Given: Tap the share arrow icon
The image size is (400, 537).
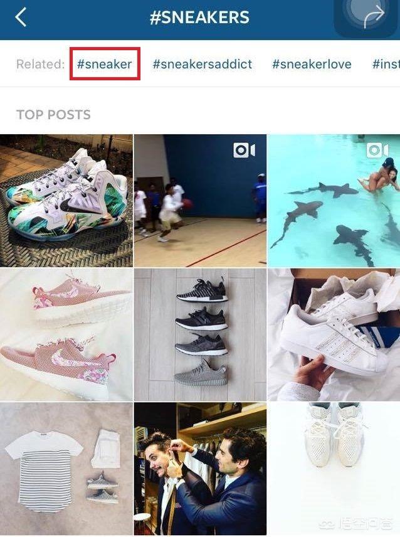Looking at the screenshot, I should click(374, 16).
